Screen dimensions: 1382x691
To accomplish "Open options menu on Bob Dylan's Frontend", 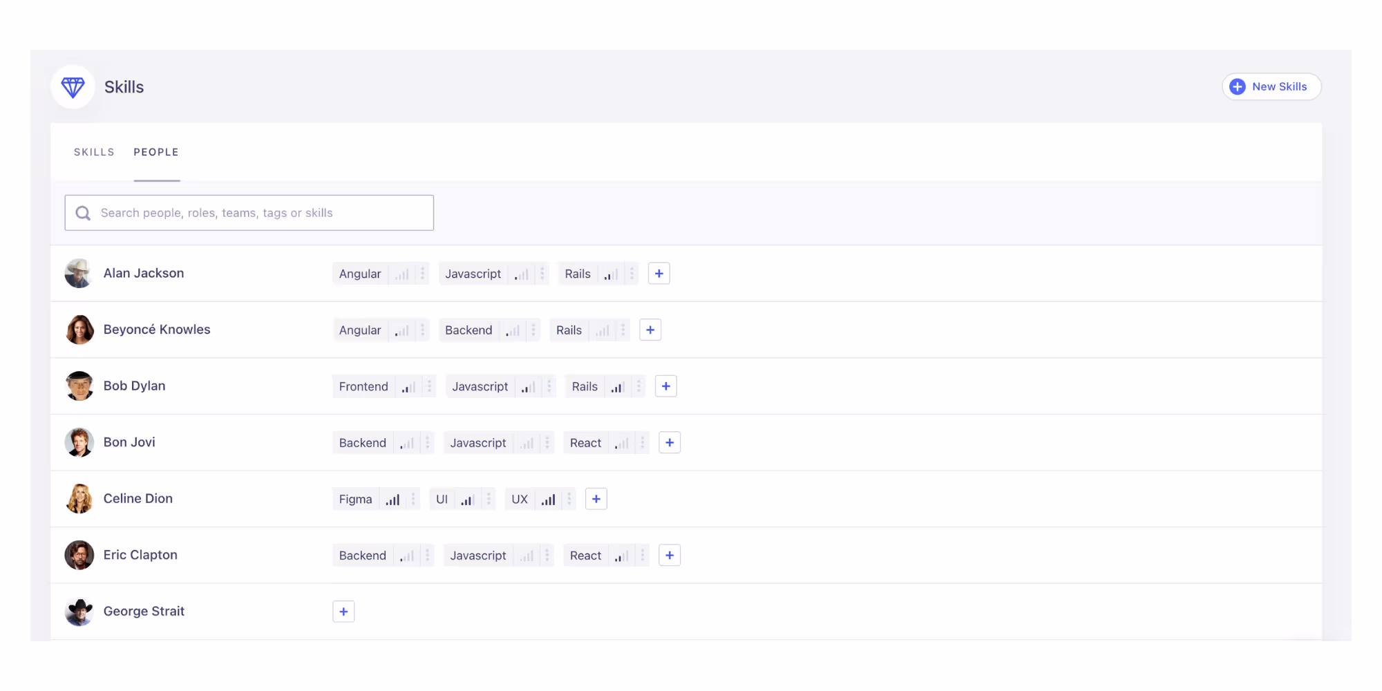I will (429, 386).
